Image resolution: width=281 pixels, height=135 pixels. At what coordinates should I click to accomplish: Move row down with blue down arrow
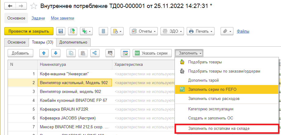[56, 53]
